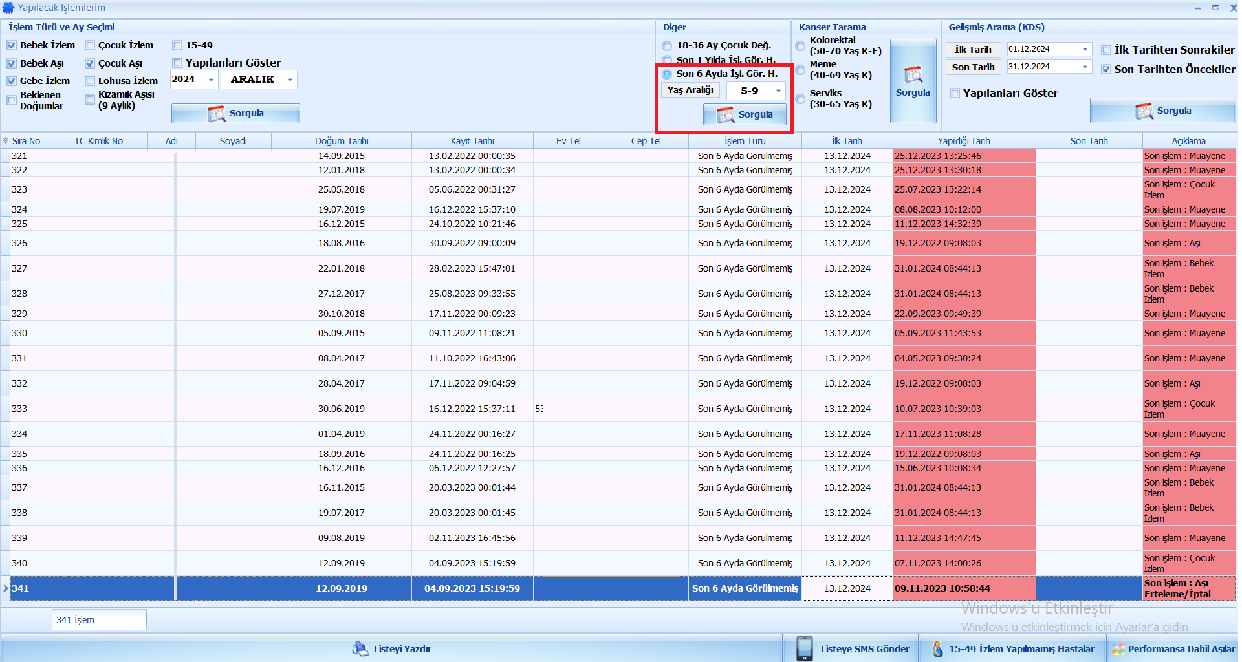Select Son 6 Ayda İşl. Gör. H. radio
Image resolution: width=1242 pixels, height=662 pixels.
pyautogui.click(x=667, y=74)
